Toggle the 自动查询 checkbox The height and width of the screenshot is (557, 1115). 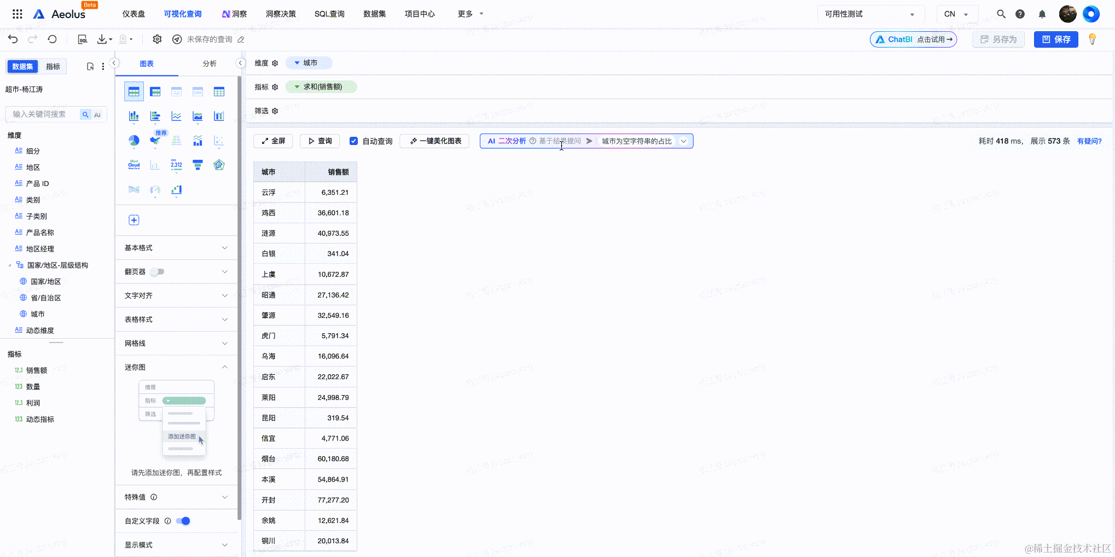point(354,141)
